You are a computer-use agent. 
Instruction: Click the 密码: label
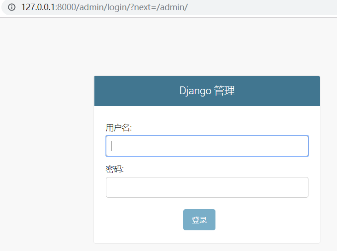coord(115,169)
